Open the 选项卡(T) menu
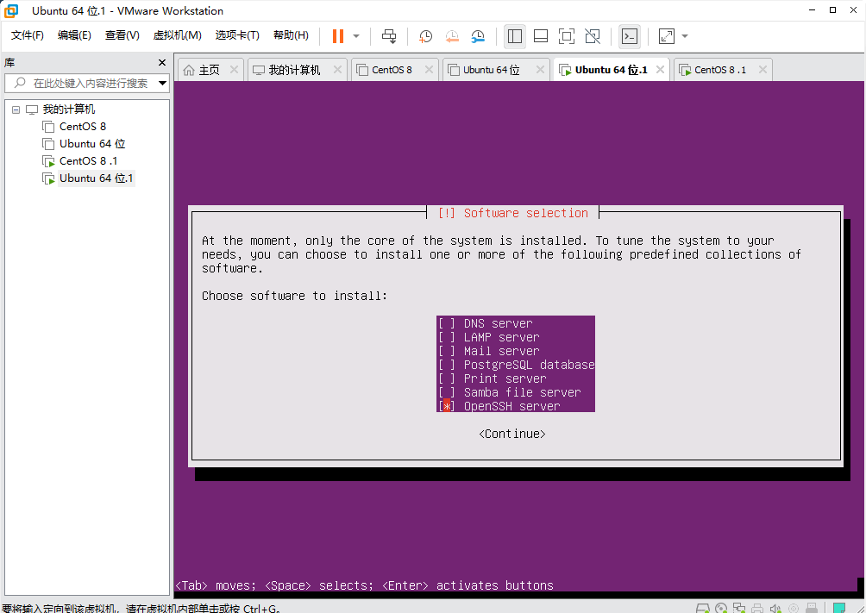The width and height of the screenshot is (866, 613). coord(237,35)
